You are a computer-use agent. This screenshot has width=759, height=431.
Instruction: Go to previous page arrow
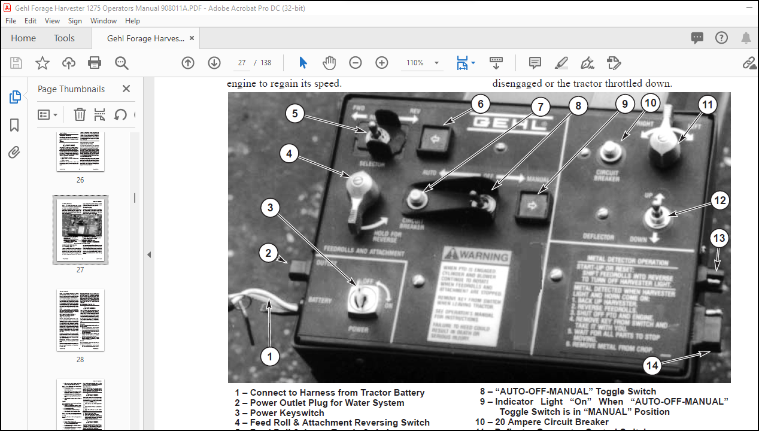[x=188, y=63]
